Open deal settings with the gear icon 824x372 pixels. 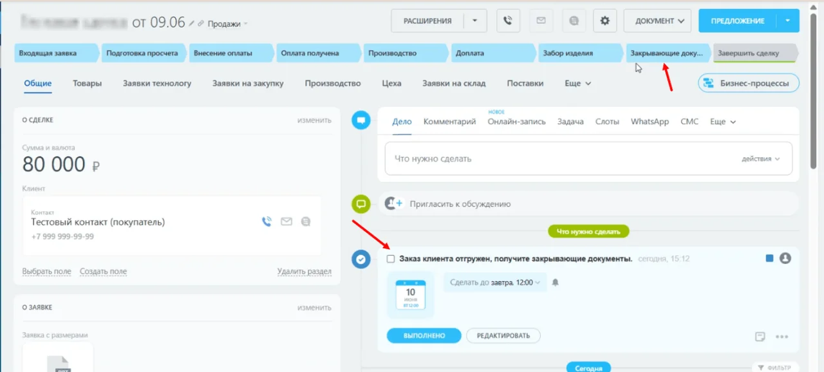(x=604, y=21)
